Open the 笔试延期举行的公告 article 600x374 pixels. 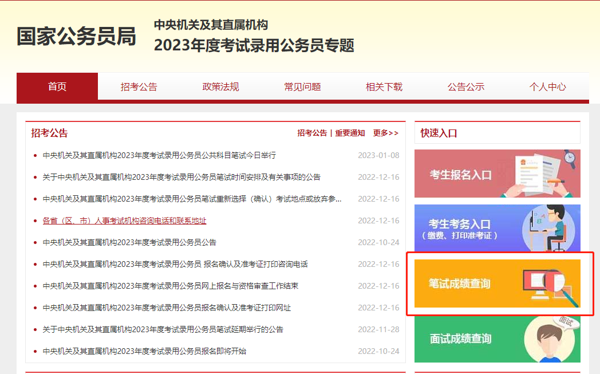pyautogui.click(x=163, y=329)
